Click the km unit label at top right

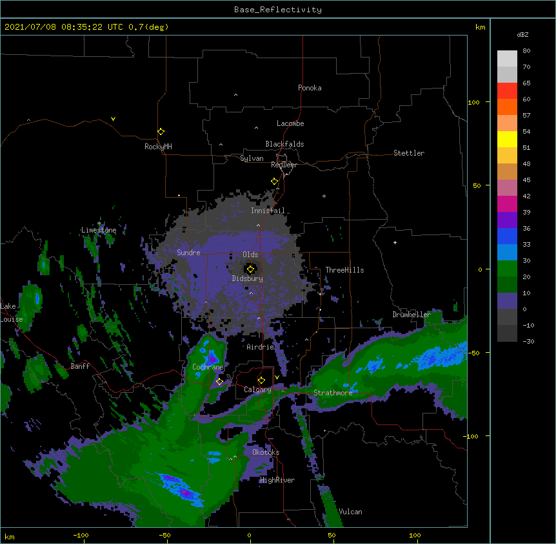click(x=481, y=27)
